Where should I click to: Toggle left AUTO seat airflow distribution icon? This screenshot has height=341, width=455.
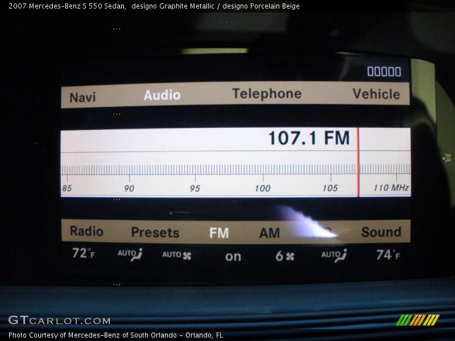[130, 255]
